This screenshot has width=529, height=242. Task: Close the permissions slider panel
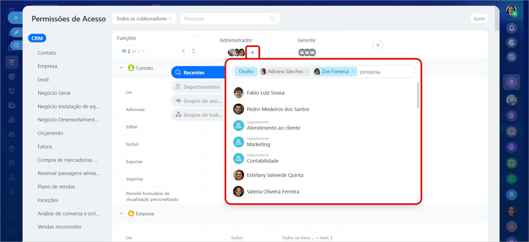(16, 18)
